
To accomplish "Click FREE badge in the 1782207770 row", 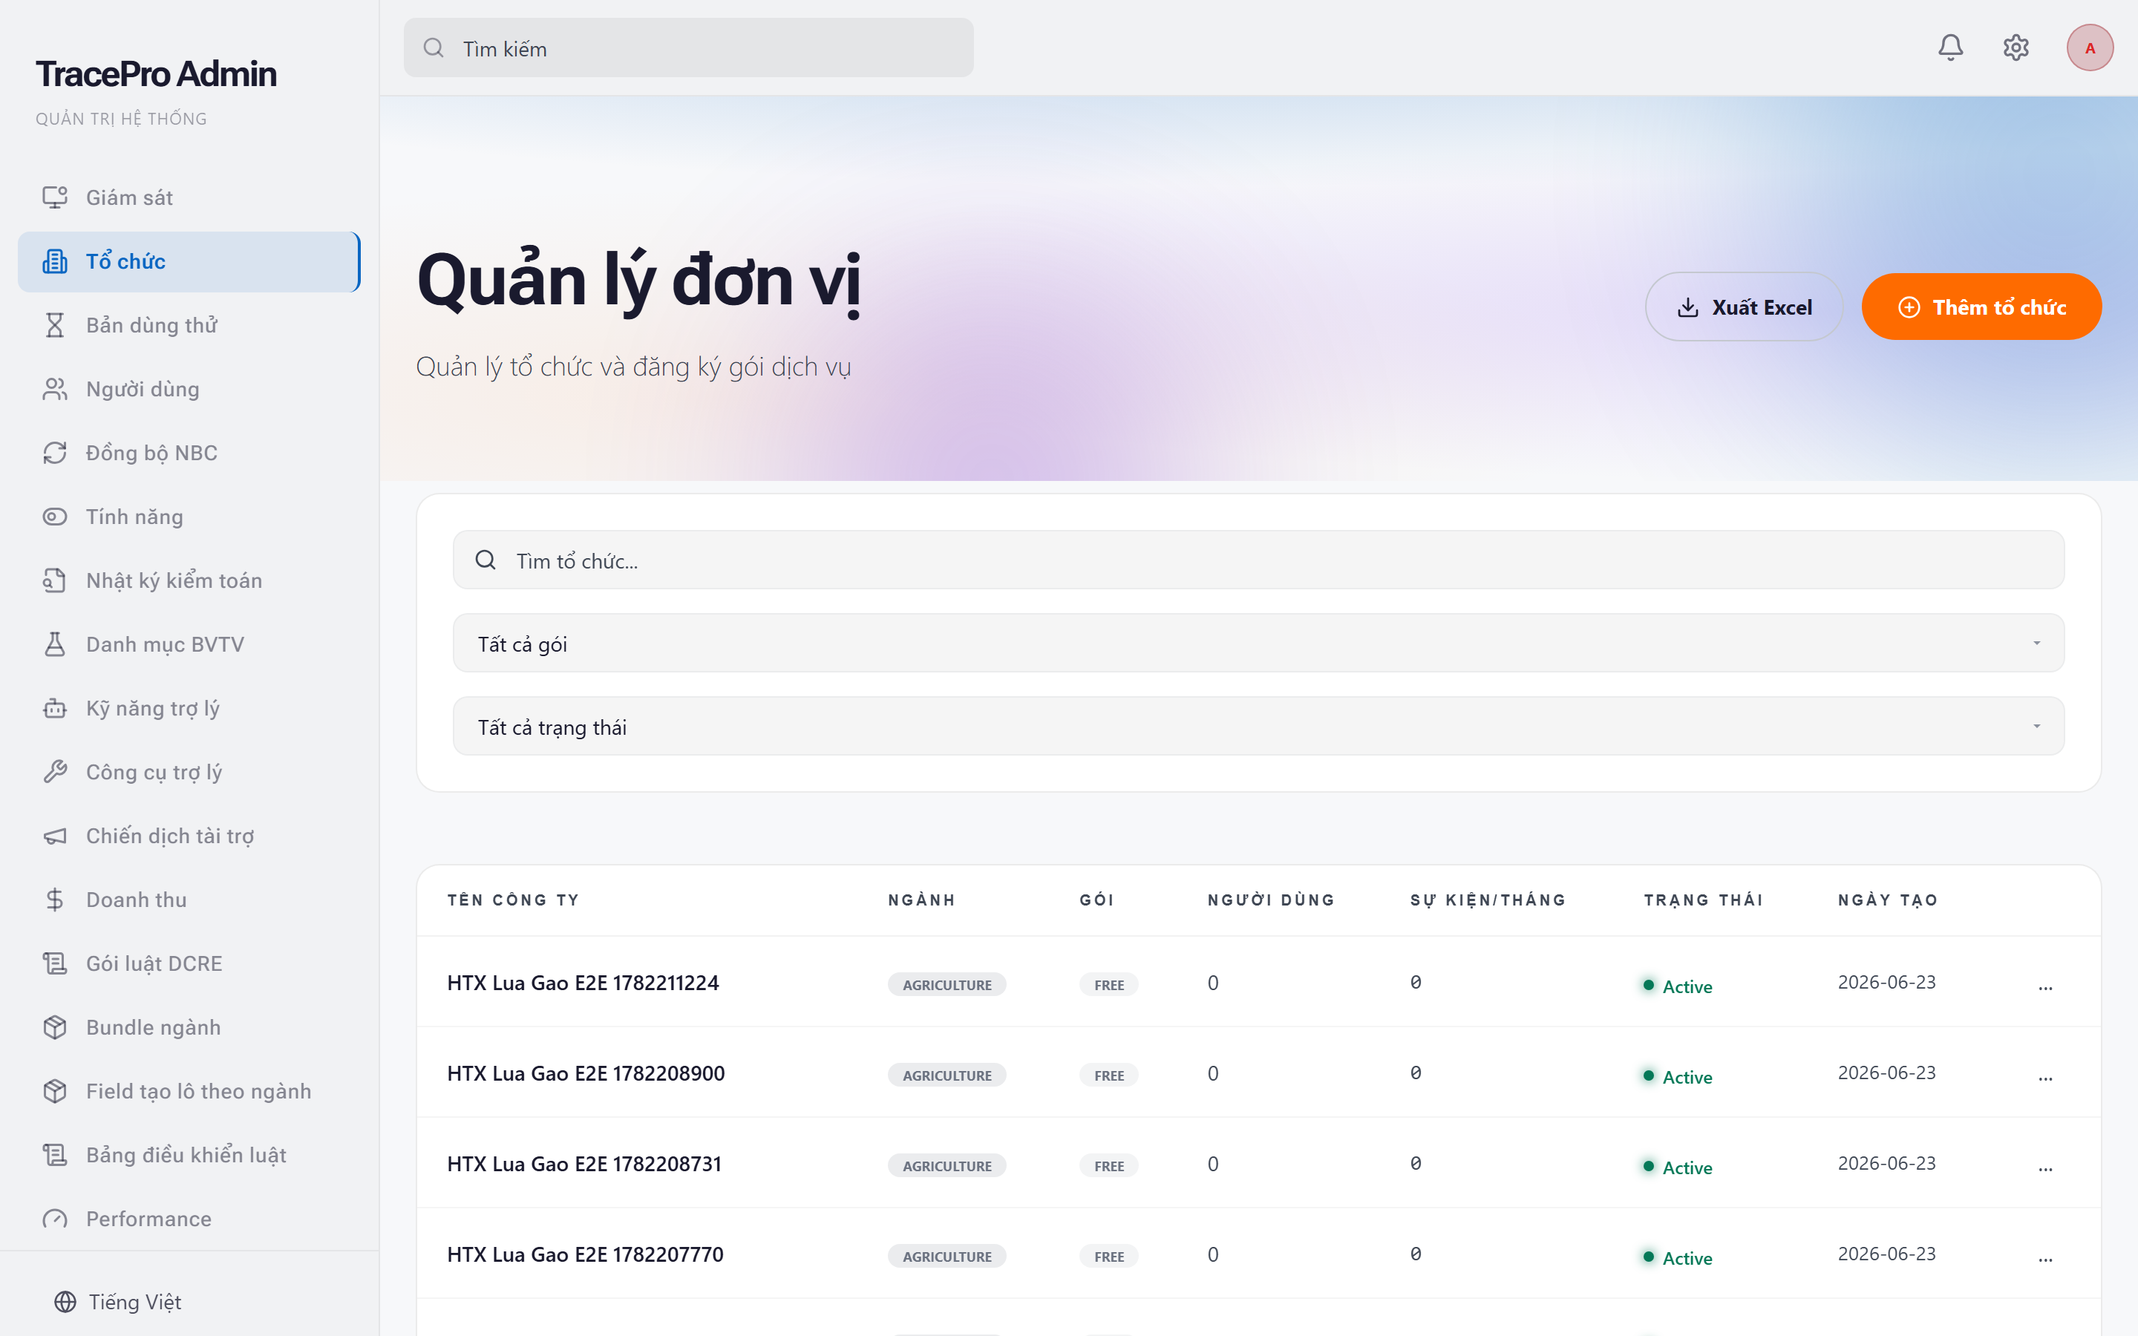I will pos(1108,1257).
